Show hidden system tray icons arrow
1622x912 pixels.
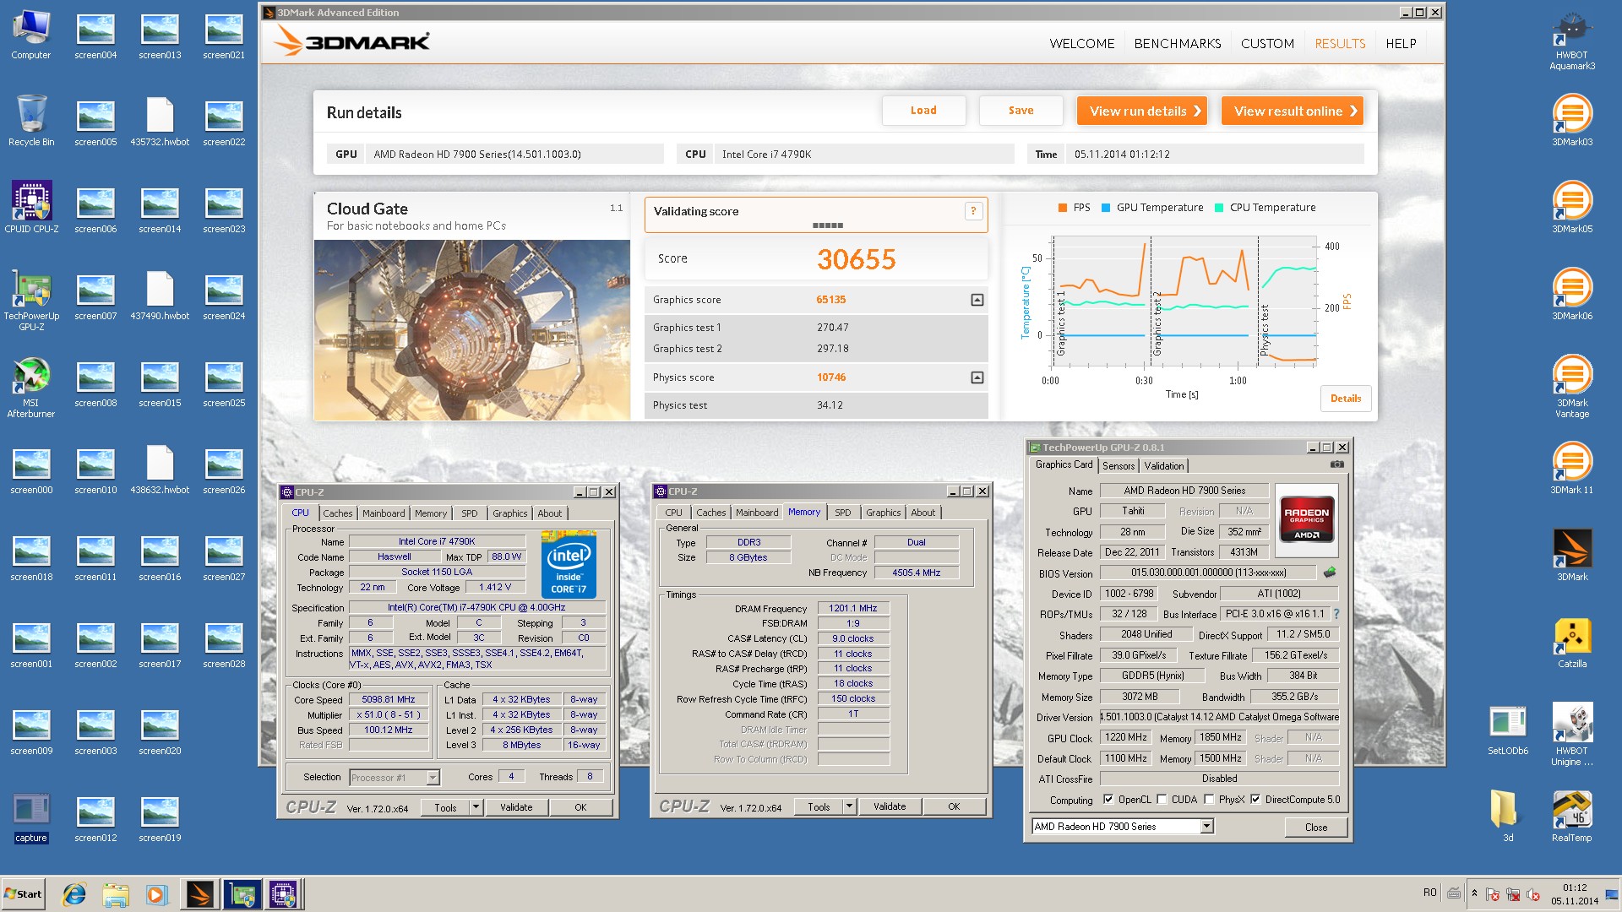[1474, 893]
